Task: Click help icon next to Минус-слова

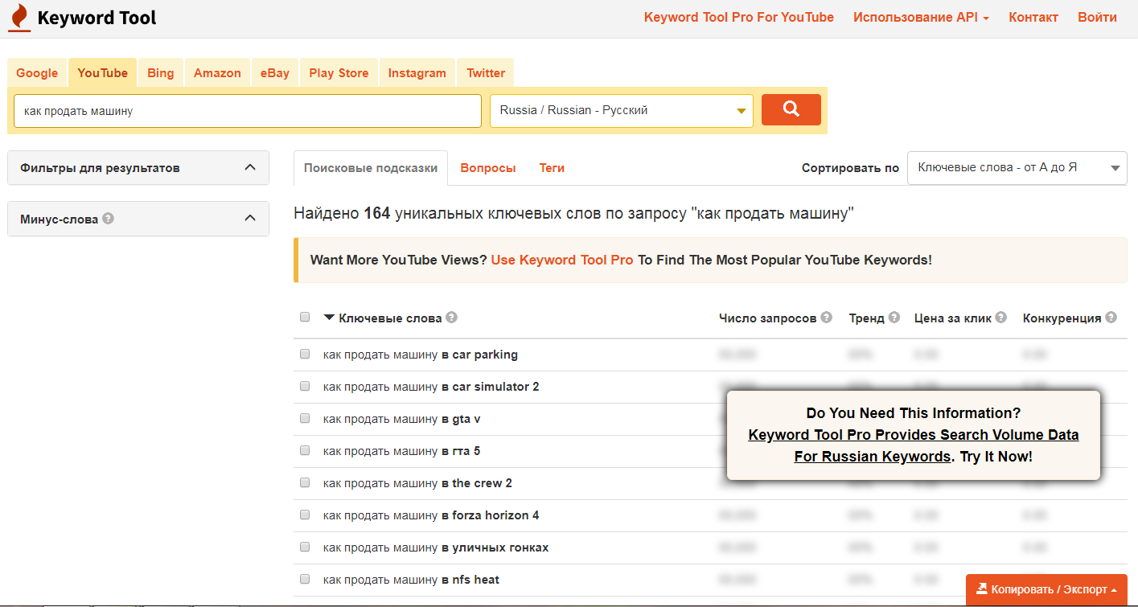Action: pyautogui.click(x=109, y=218)
